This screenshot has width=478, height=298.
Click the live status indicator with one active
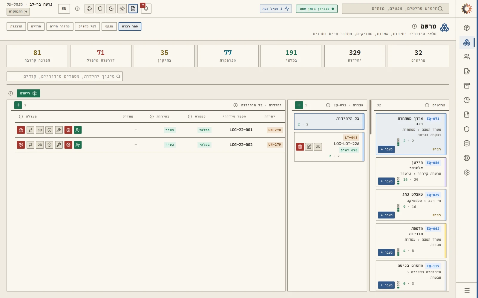[276, 9]
